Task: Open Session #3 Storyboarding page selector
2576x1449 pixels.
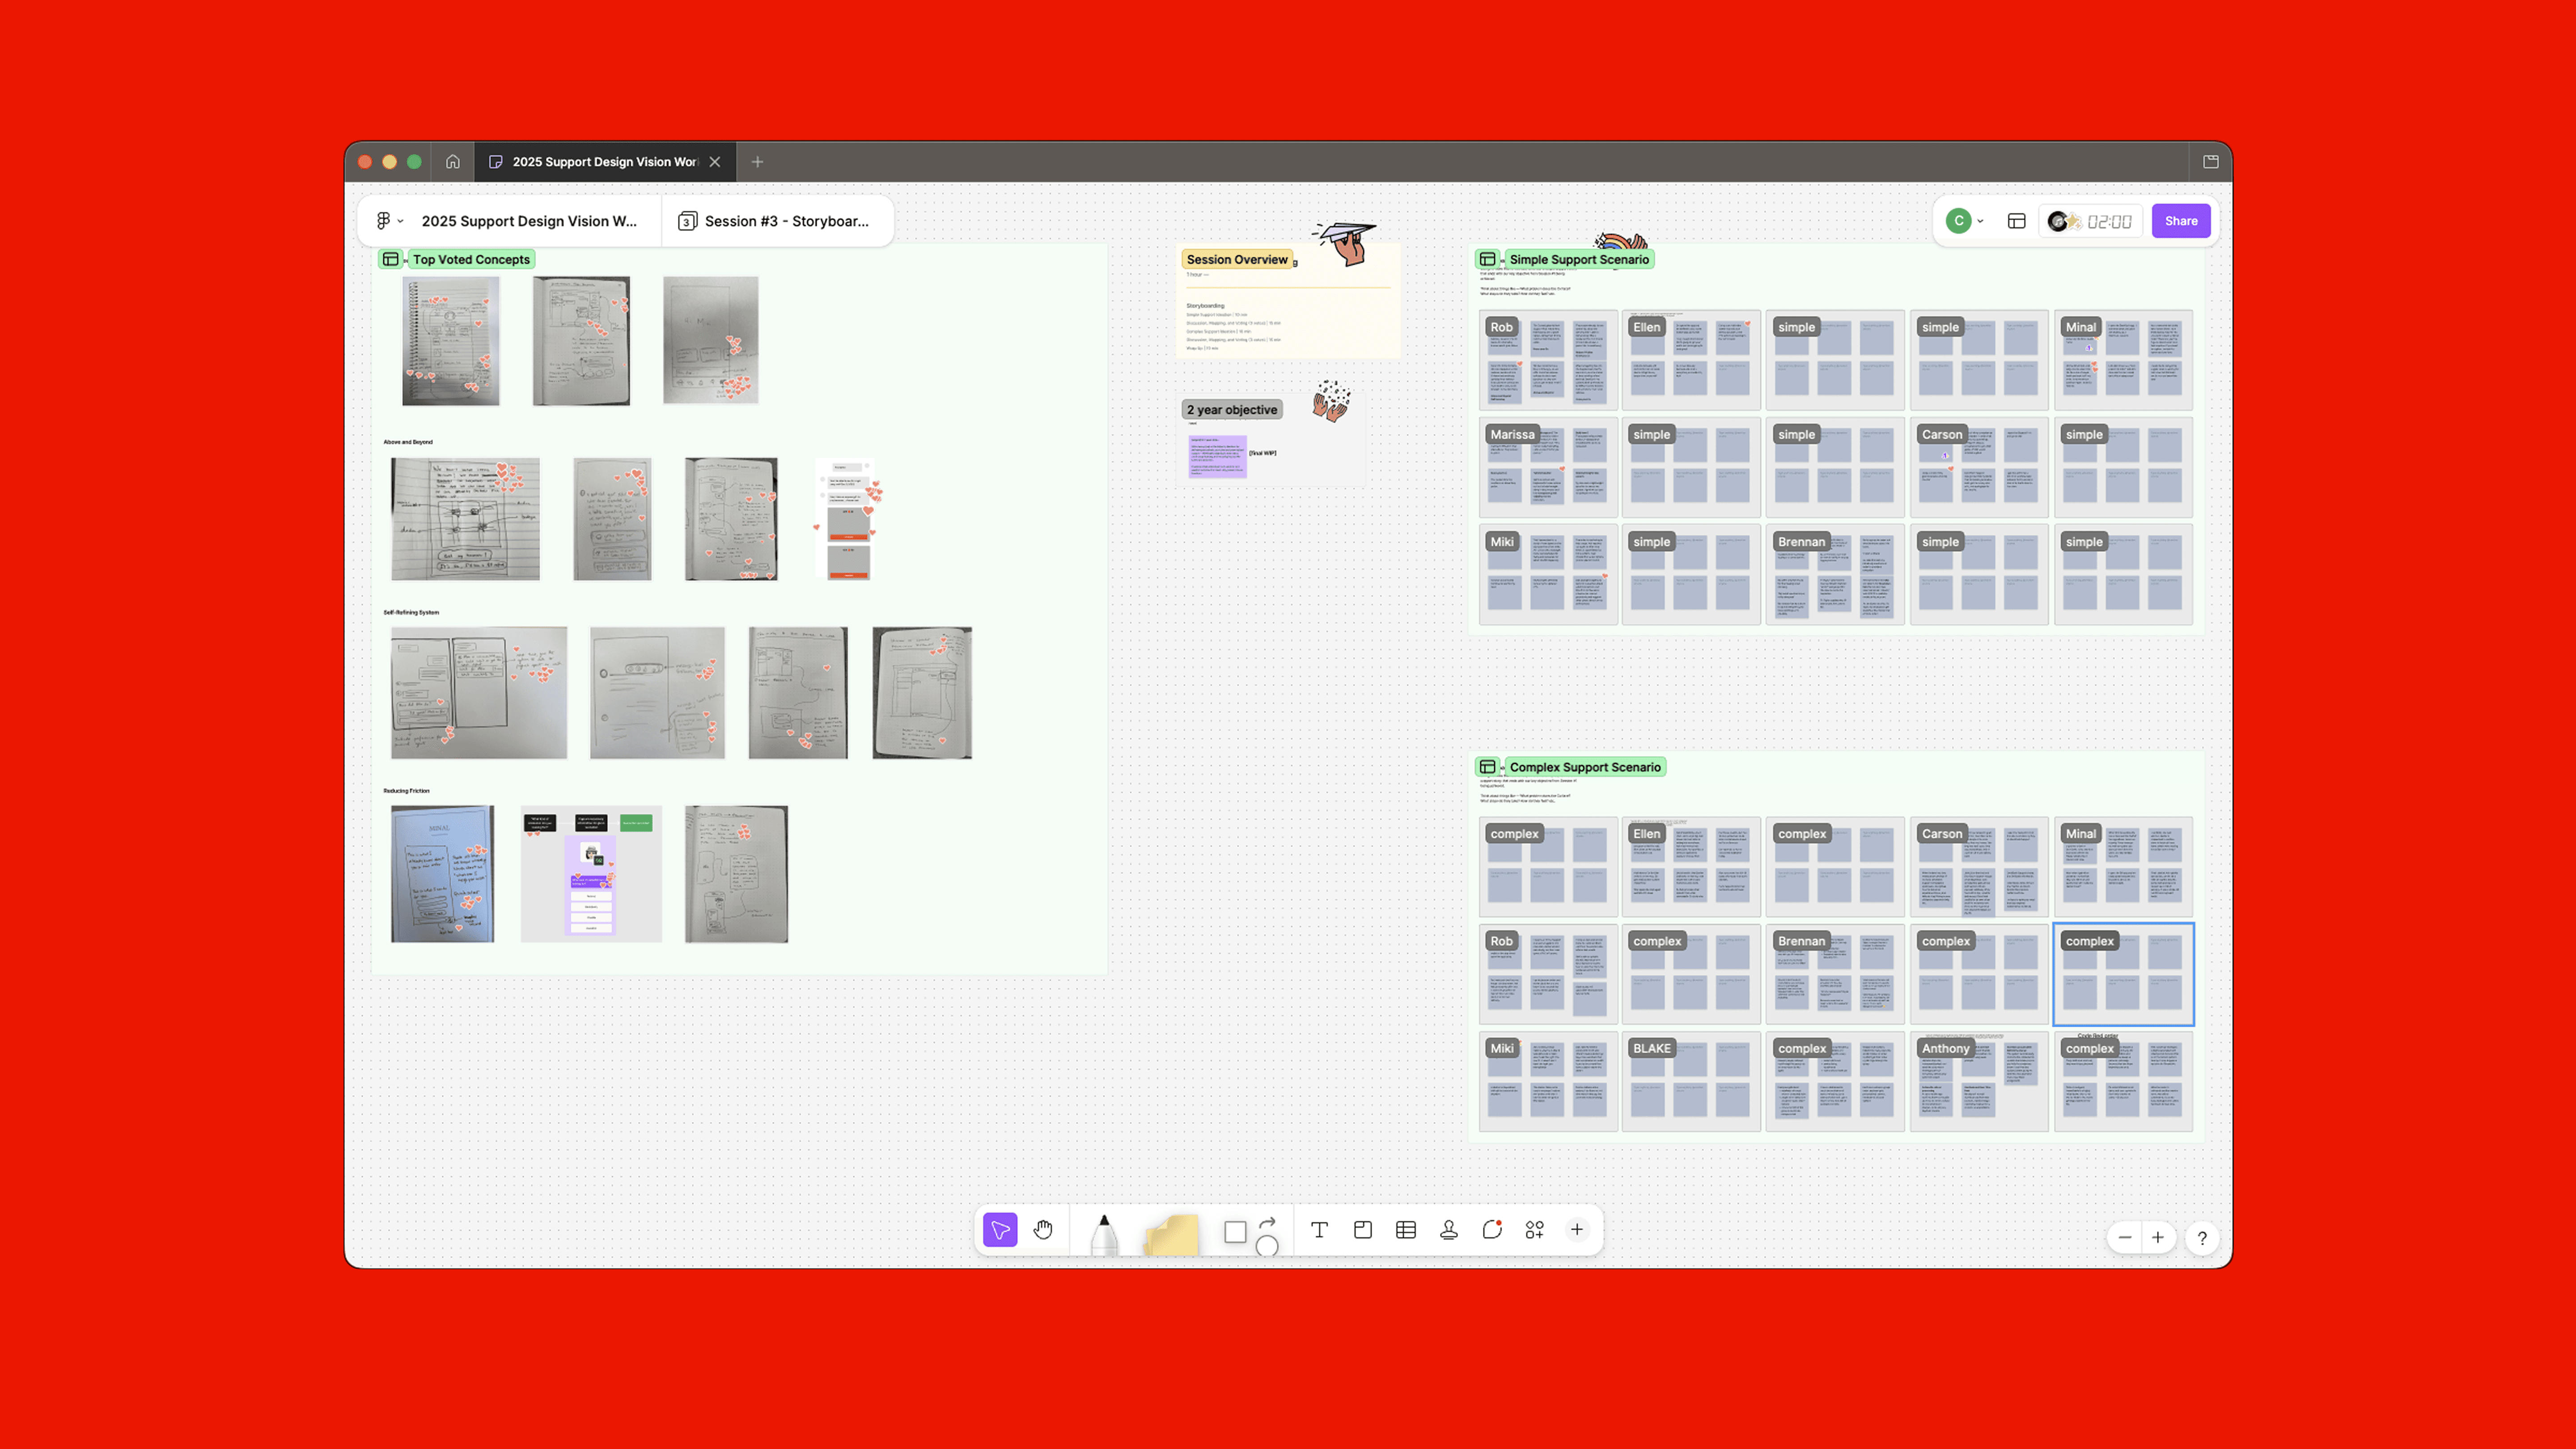Action: [x=775, y=221]
